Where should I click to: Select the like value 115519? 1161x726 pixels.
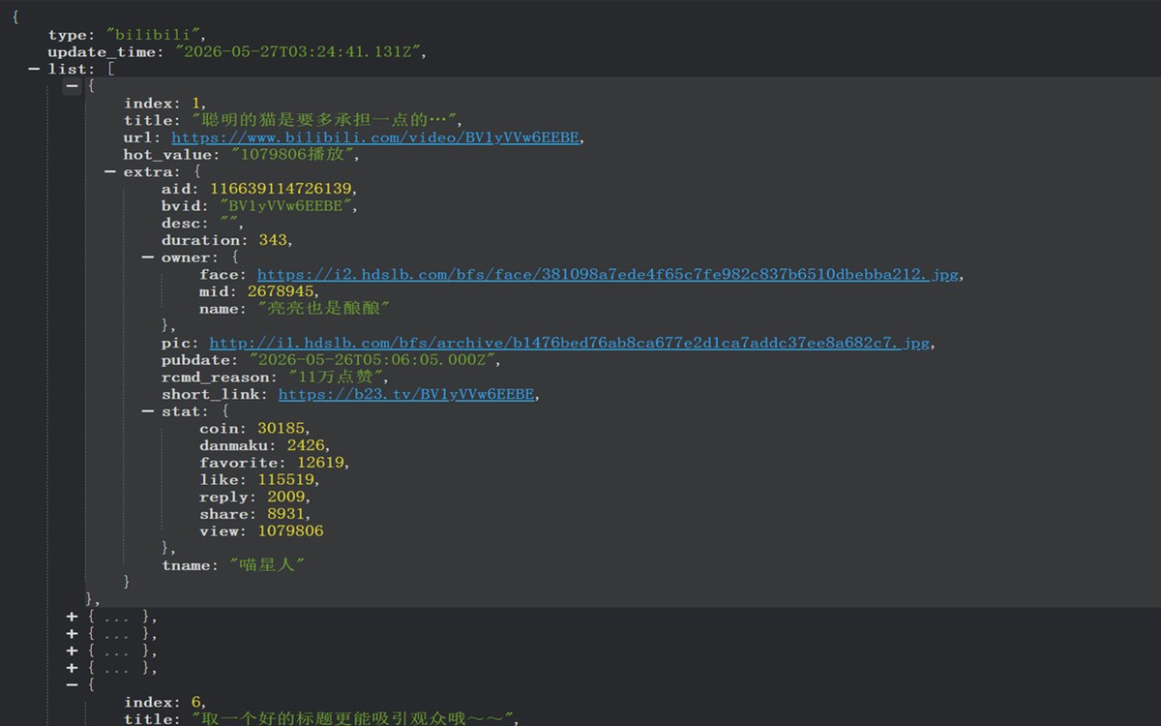(286, 480)
